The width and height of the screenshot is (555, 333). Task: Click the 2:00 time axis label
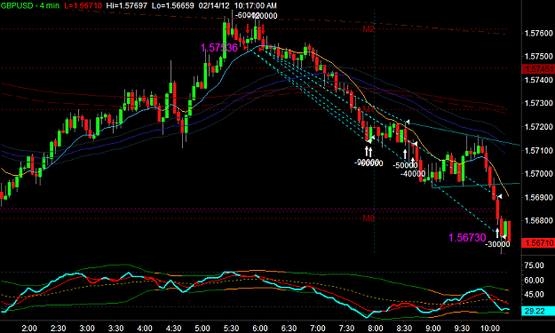29,329
